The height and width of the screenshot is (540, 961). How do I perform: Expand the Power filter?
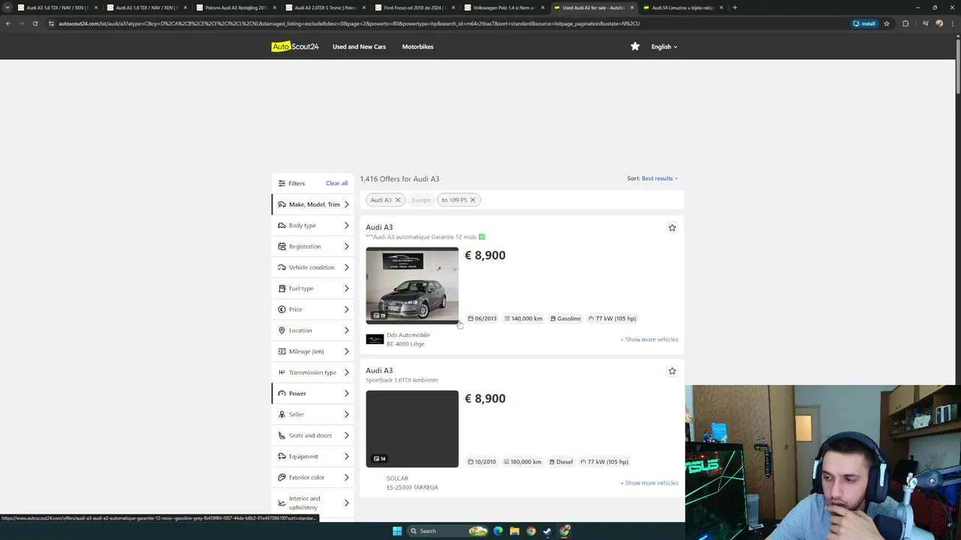[312, 393]
